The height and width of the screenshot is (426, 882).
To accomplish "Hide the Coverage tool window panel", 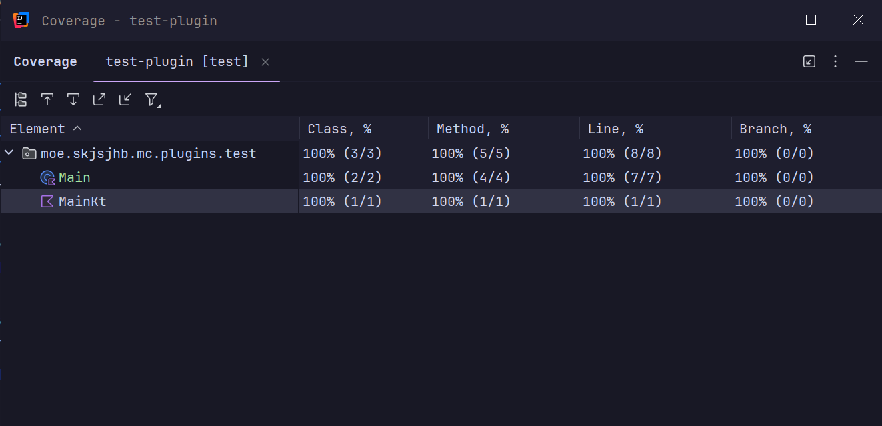I will point(861,61).
